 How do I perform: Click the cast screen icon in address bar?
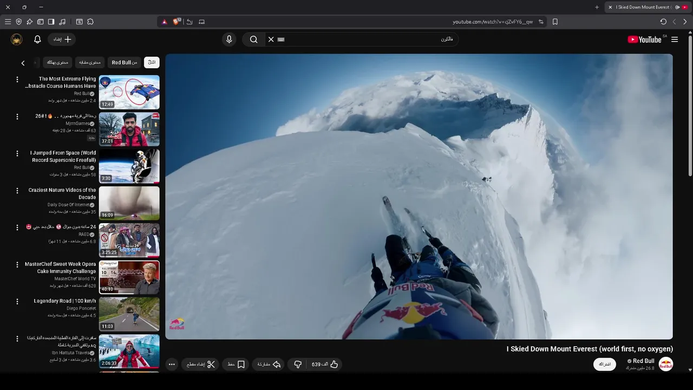202,22
